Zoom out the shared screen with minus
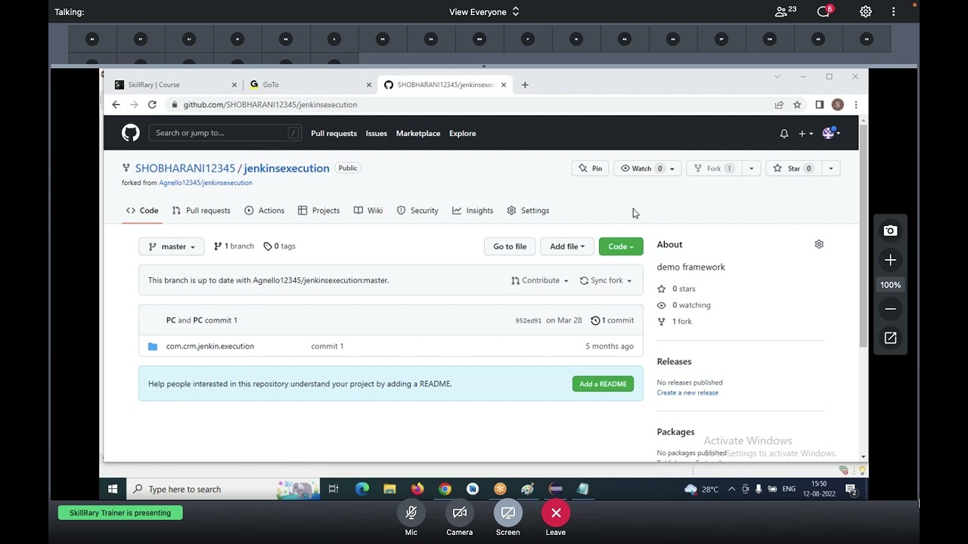Screen dimensions: 968x544 [890, 309]
